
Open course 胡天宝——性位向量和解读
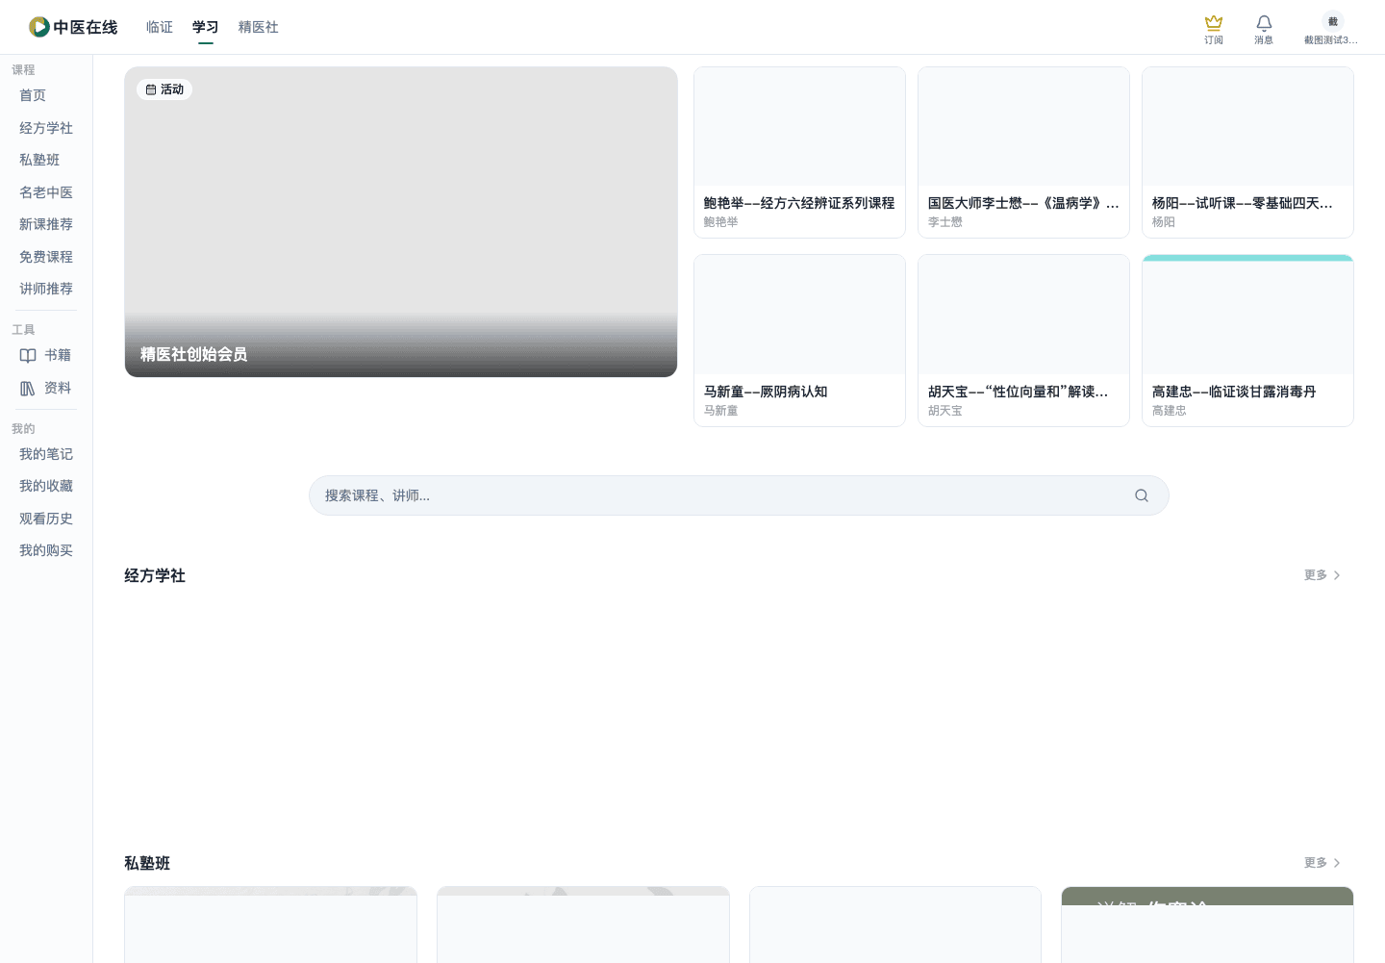tap(1023, 341)
